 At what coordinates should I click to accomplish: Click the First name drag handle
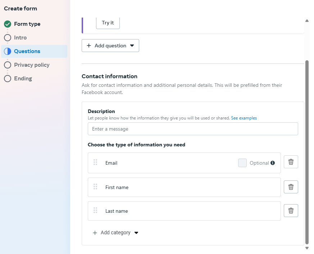click(x=95, y=187)
